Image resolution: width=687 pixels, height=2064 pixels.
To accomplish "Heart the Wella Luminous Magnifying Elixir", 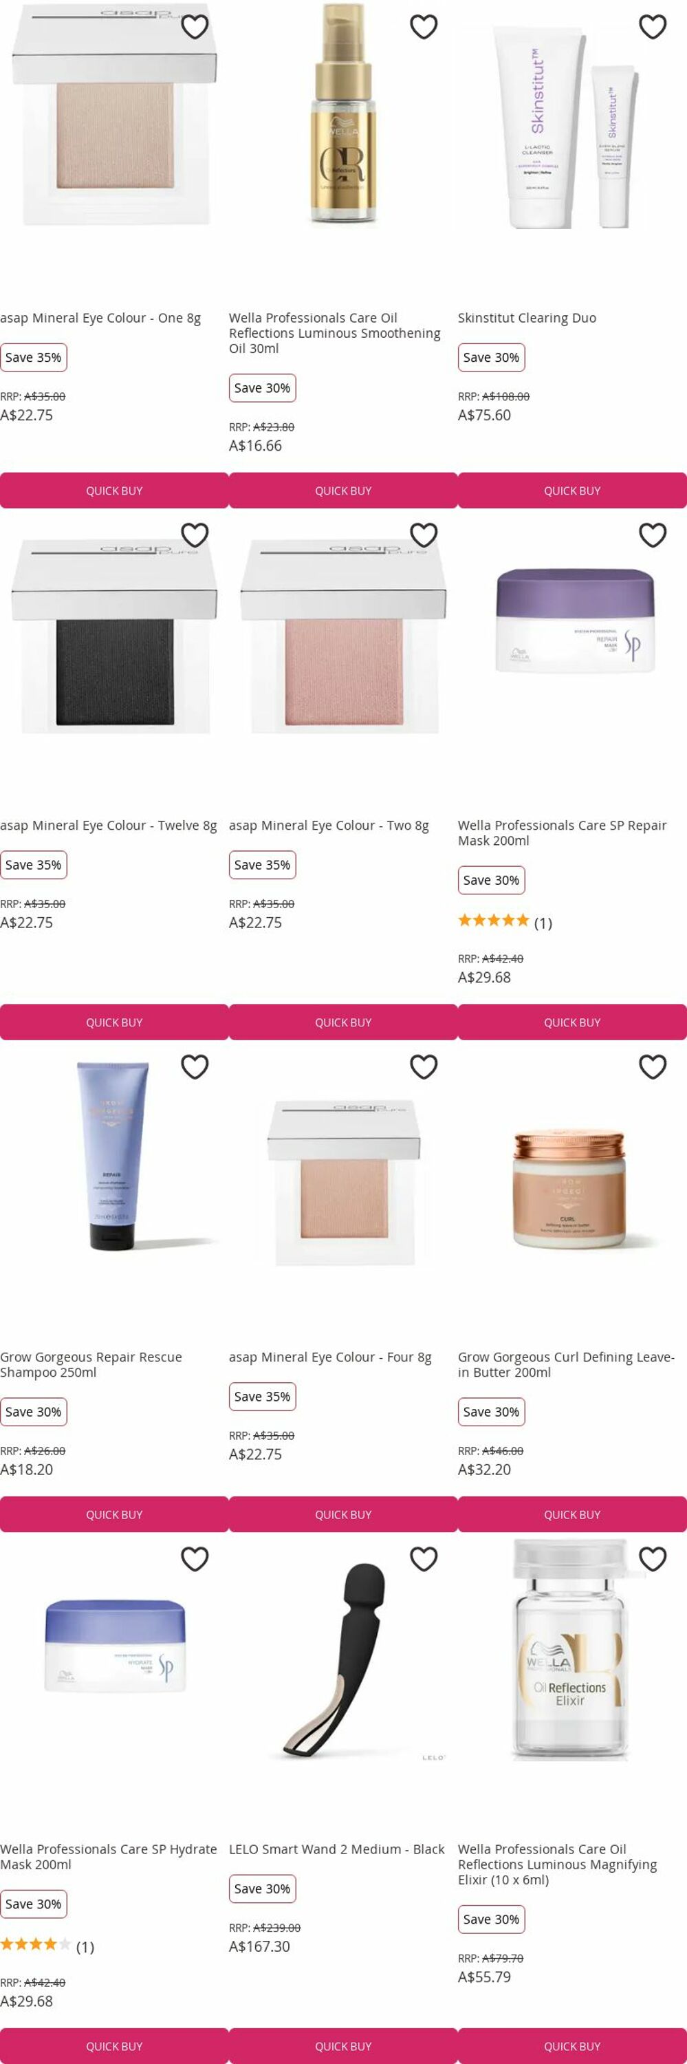I will pyautogui.click(x=653, y=1558).
